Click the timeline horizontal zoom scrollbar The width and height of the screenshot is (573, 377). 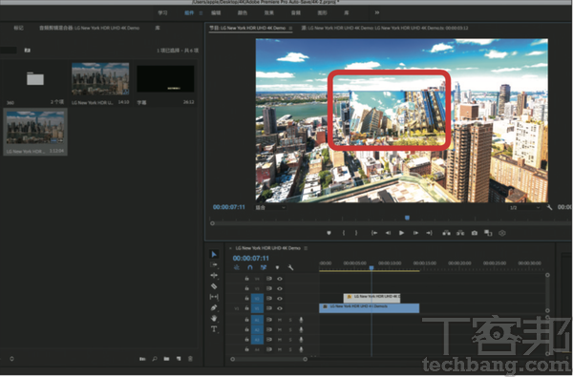[268, 359]
